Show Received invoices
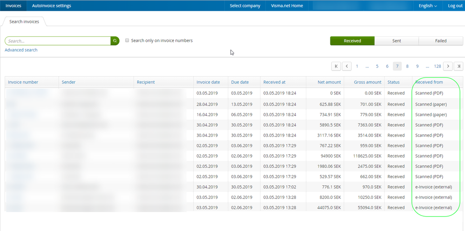465x231 pixels. [x=352, y=41]
